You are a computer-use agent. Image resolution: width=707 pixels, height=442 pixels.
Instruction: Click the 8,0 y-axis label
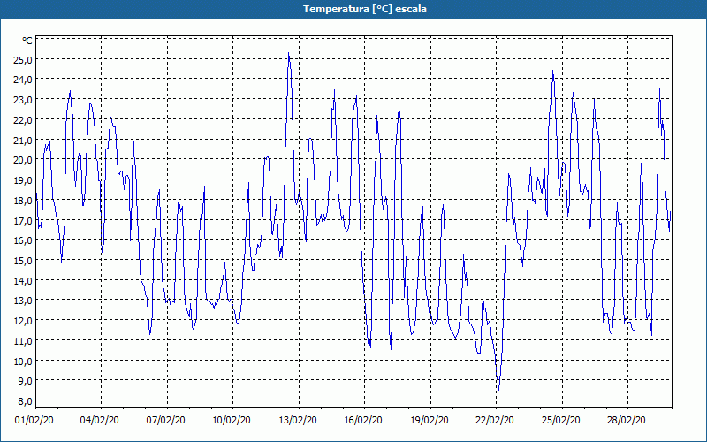(x=25, y=401)
